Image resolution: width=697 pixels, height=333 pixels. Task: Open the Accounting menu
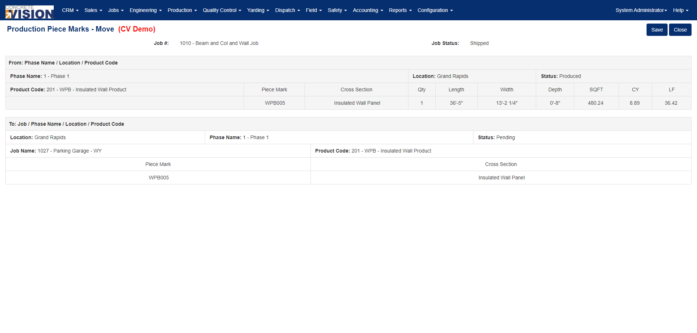[368, 10]
